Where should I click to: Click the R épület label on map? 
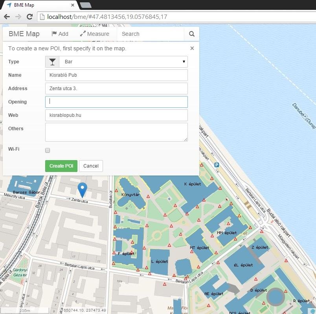pos(301,301)
